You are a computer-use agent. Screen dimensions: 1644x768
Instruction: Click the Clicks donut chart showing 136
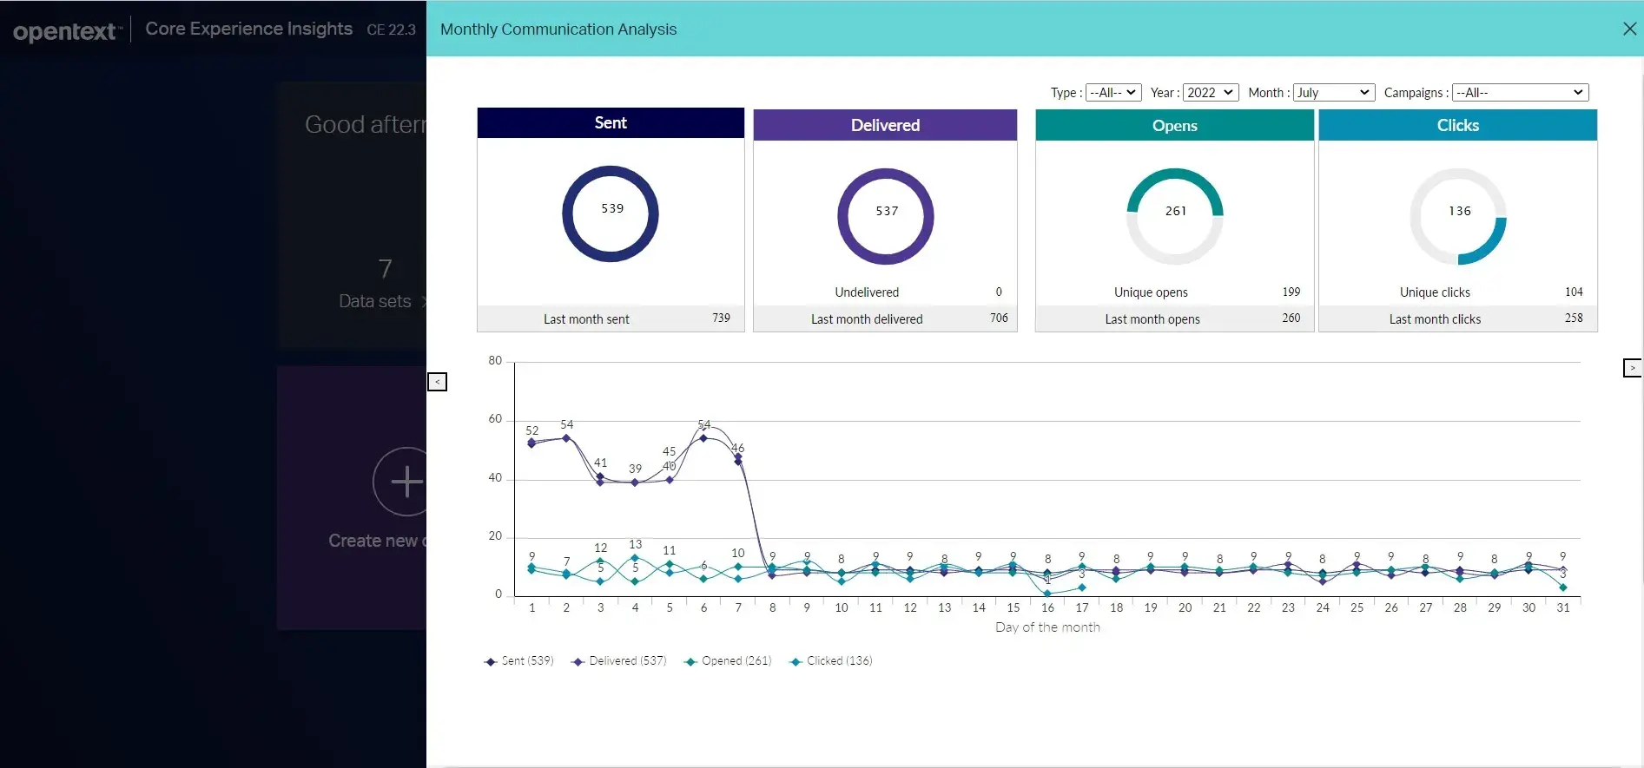tap(1458, 216)
